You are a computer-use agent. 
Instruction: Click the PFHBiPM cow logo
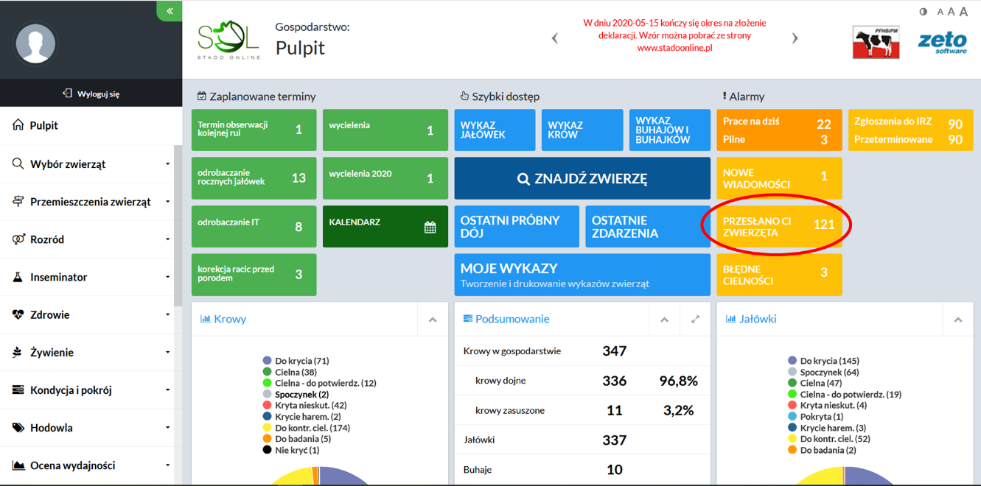tap(876, 42)
